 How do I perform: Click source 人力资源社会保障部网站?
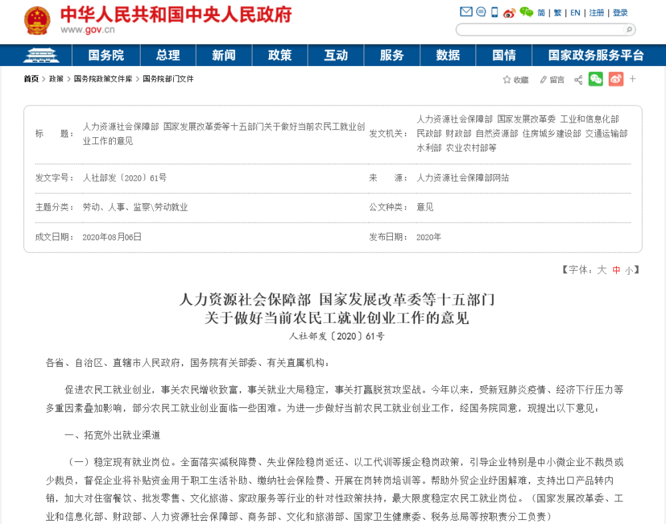463,178
